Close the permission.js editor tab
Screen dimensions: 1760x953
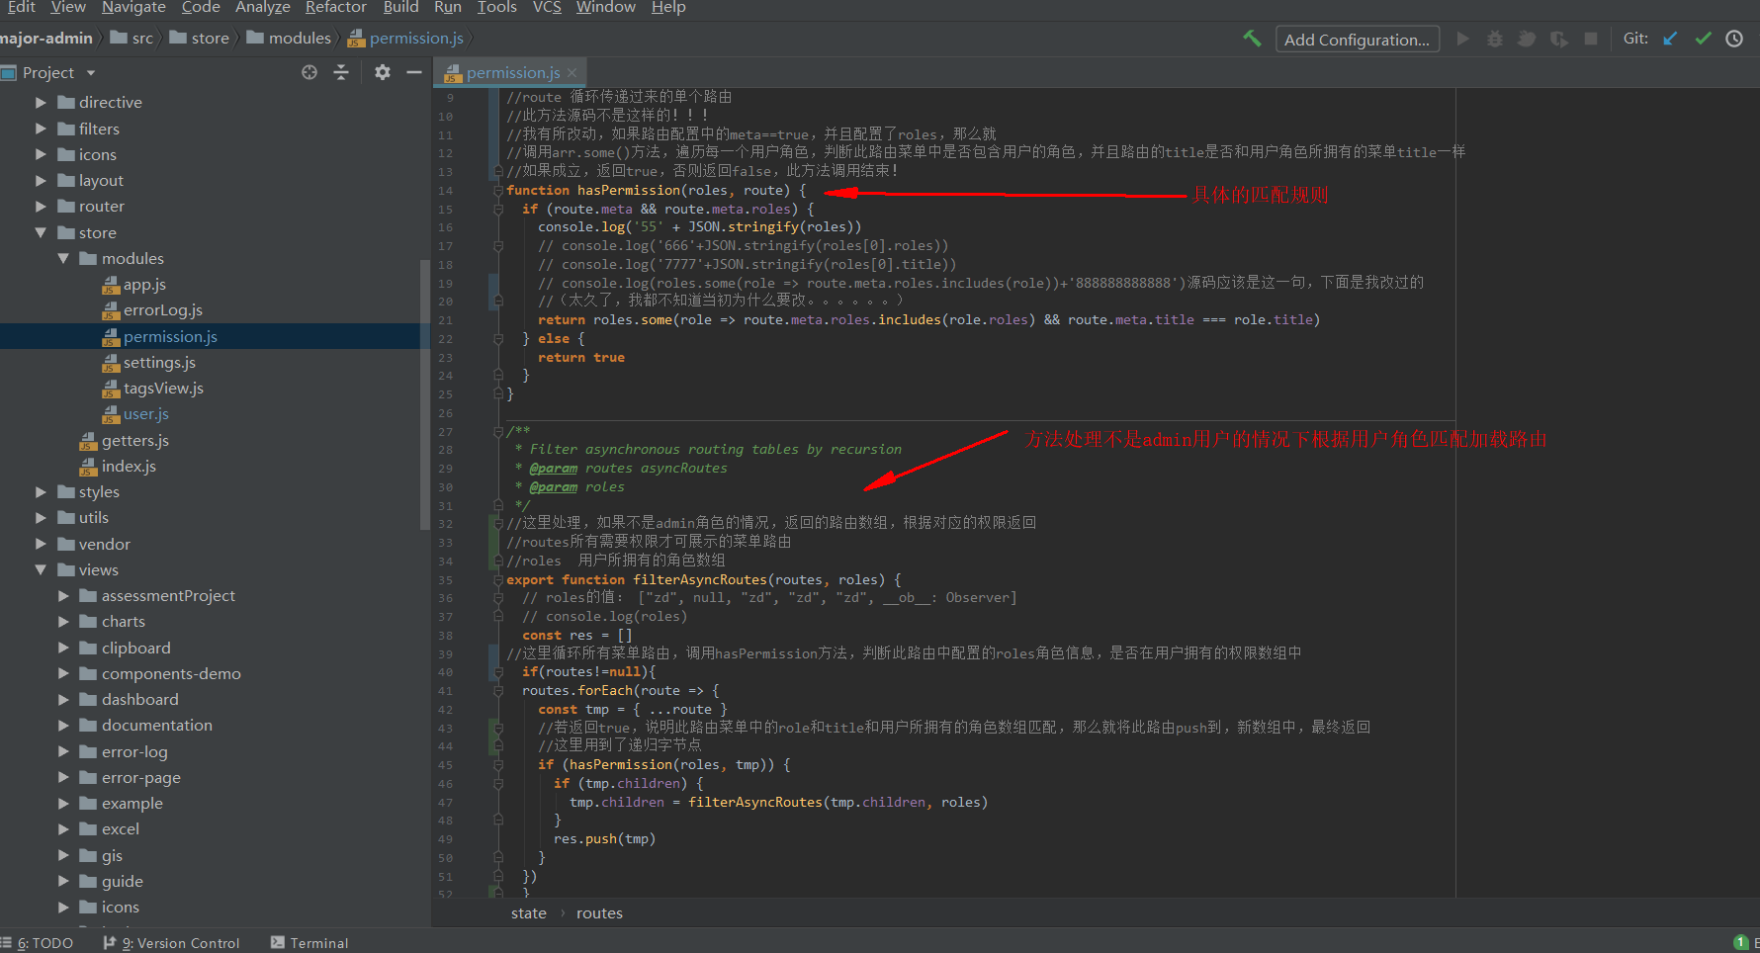pos(572,72)
